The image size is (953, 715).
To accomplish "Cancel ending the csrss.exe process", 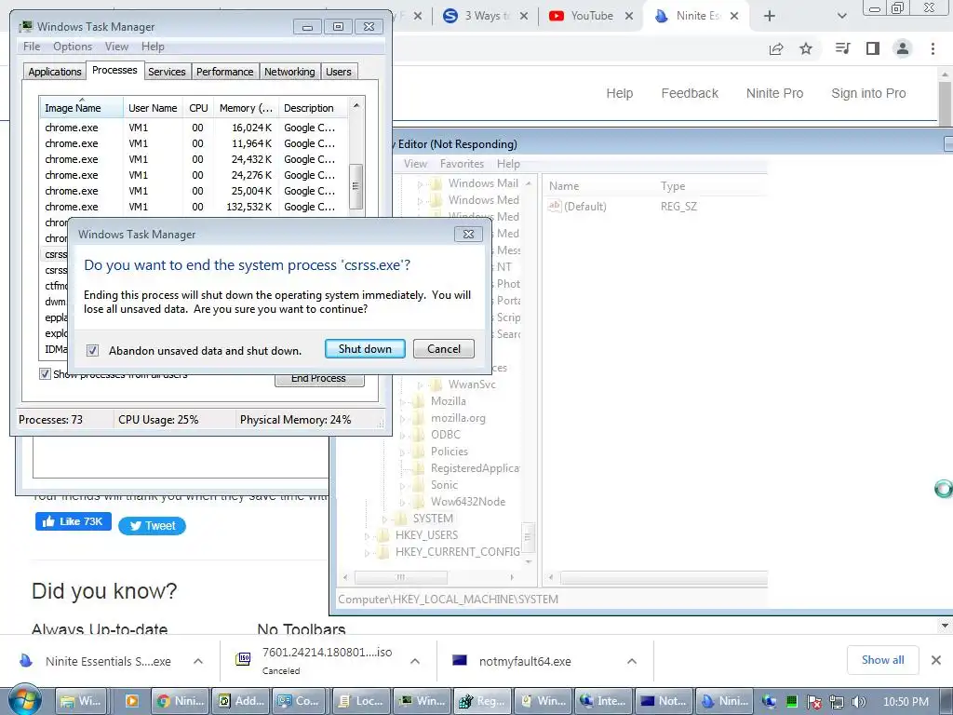I will (x=444, y=349).
